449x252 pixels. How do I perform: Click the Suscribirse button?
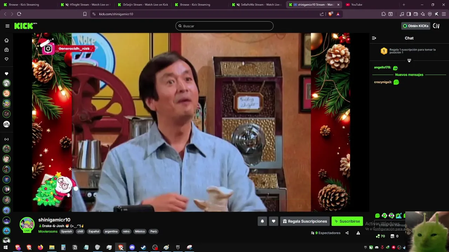pyautogui.click(x=347, y=221)
